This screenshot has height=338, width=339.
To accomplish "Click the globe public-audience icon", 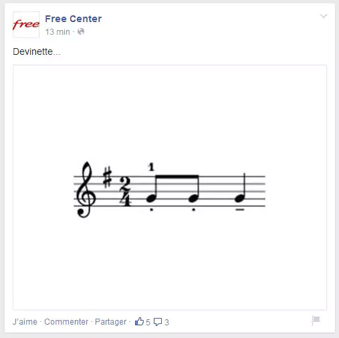I will [81, 31].
